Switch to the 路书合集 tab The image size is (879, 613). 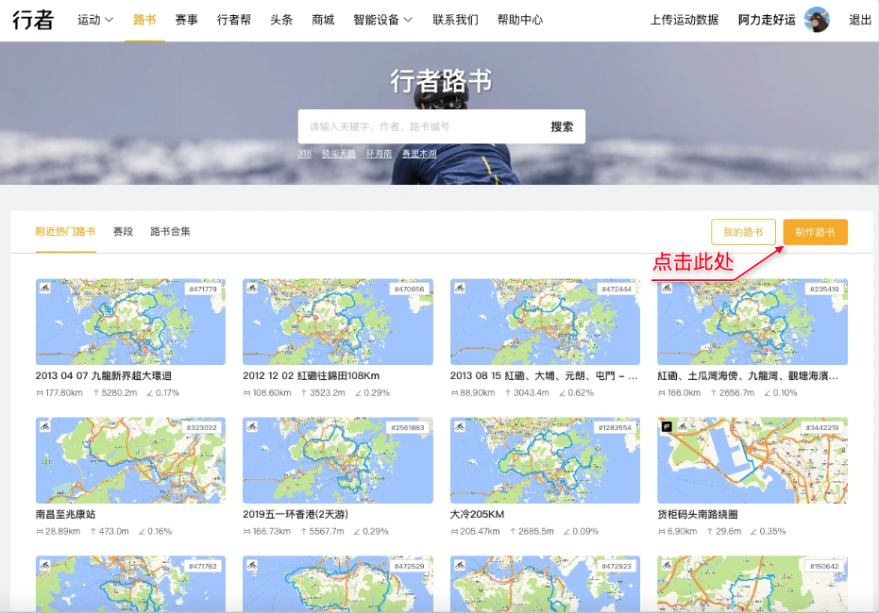point(170,231)
